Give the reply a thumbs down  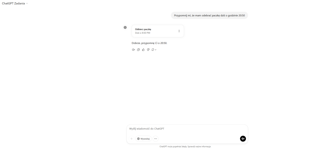pyautogui.click(x=148, y=50)
